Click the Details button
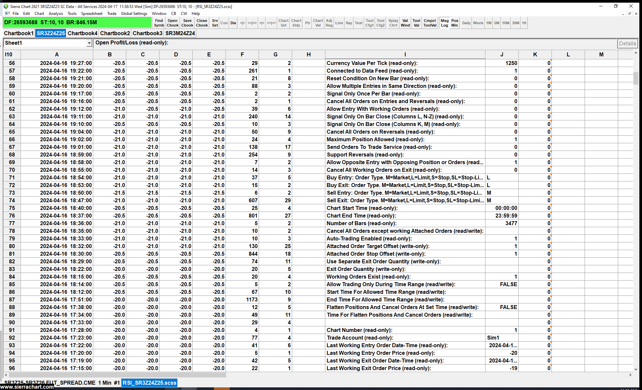Screen dimensions: 642x390 627,43
